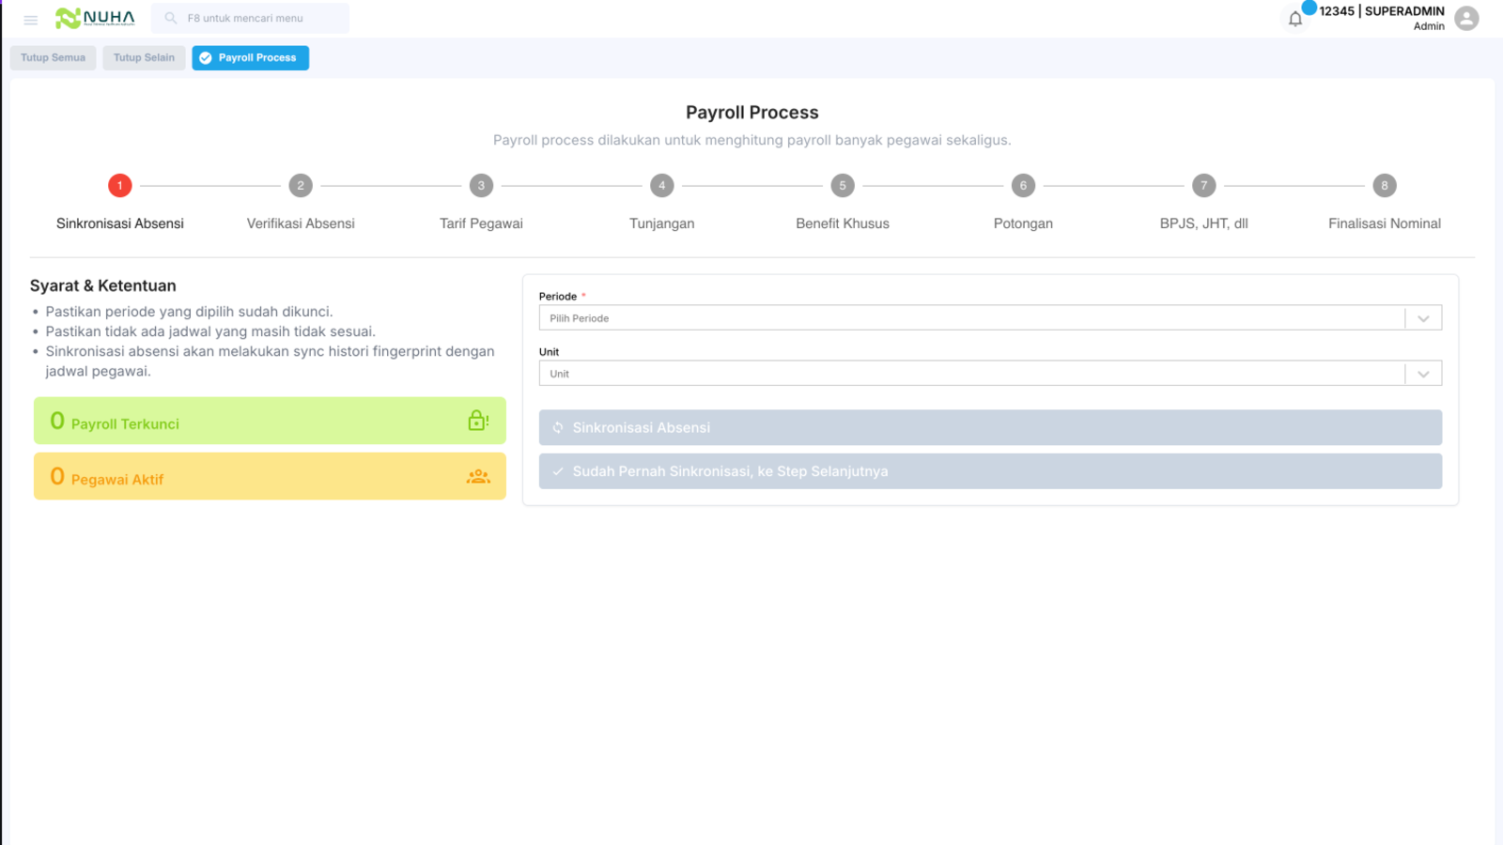1503x845 pixels.
Task: Click the BPJS, JHT, dll label
Action: [x=1204, y=223]
